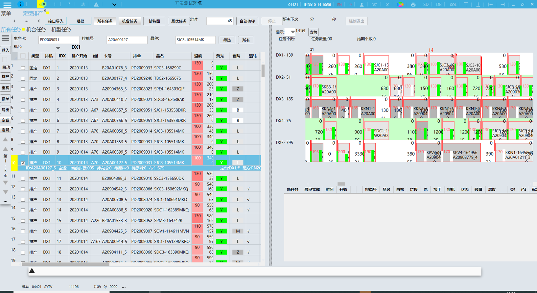
Task: Click the 志 log icon
Action: coord(83,4)
